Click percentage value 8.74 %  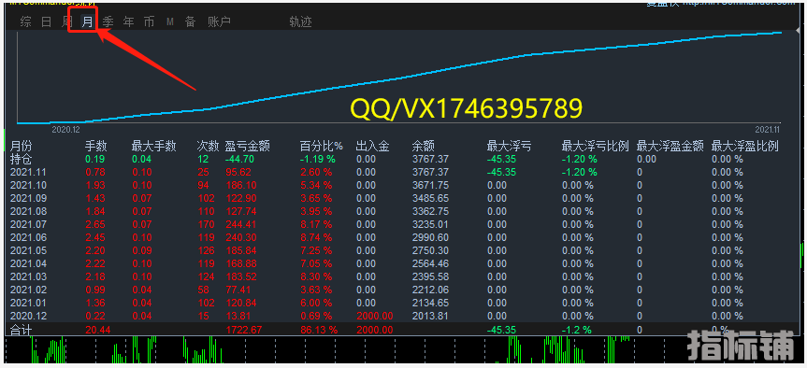click(x=316, y=237)
